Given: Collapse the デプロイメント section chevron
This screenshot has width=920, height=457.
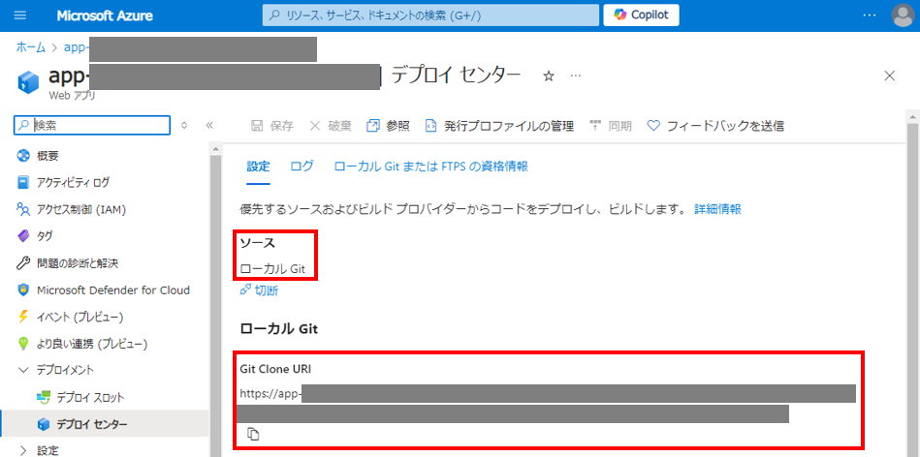Looking at the screenshot, I should pyautogui.click(x=23, y=370).
